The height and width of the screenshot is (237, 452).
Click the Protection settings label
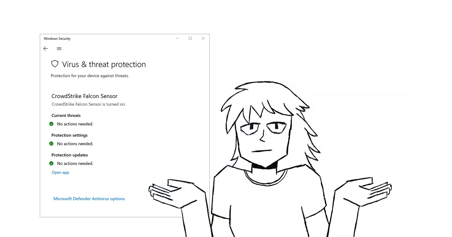pos(69,135)
